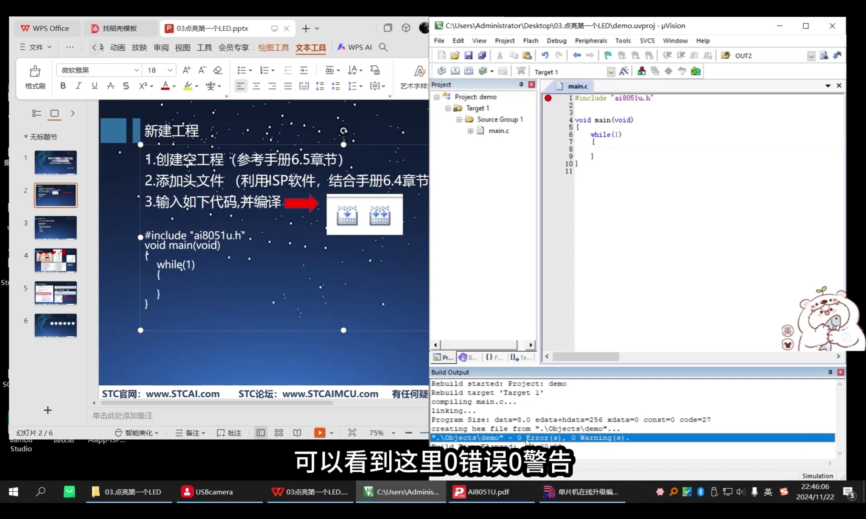Collapse the Source Group 1 tree node
Screen dimensions: 866x519
pos(459,119)
